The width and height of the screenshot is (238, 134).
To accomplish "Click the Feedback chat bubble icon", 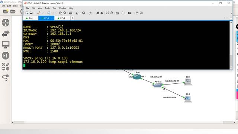I will [141, 13].
